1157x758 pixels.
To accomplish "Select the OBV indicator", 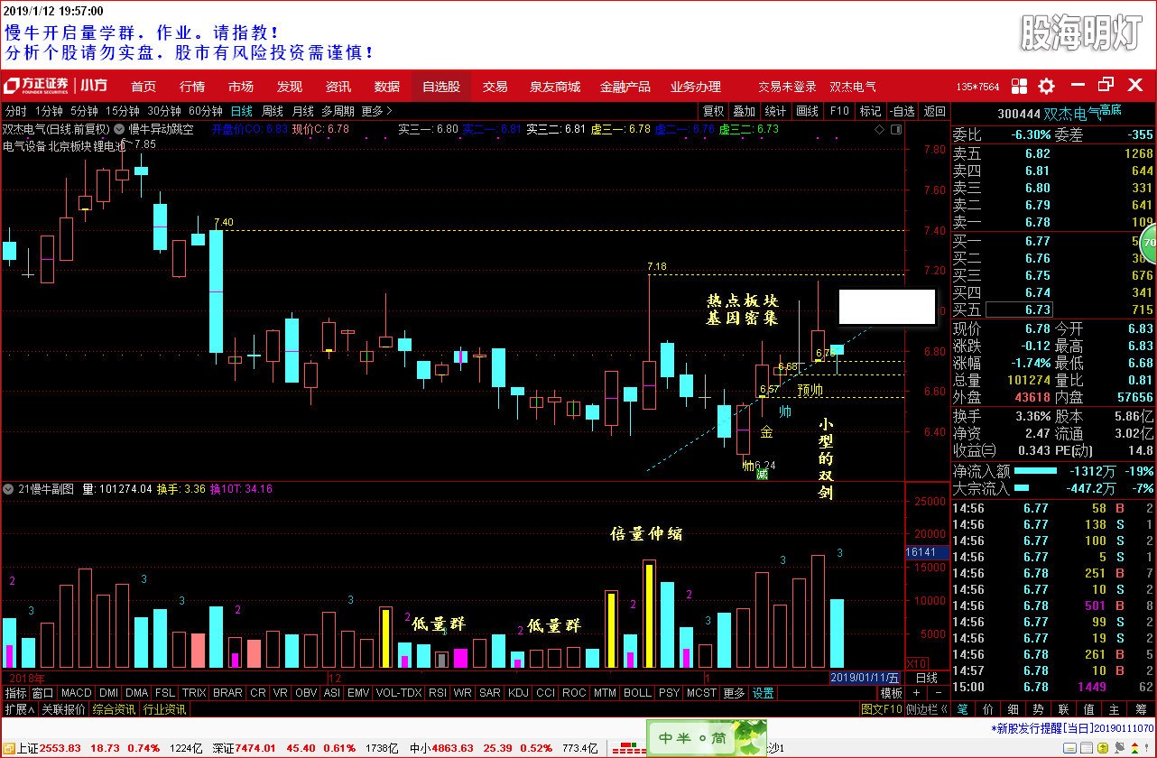I will coord(307,693).
